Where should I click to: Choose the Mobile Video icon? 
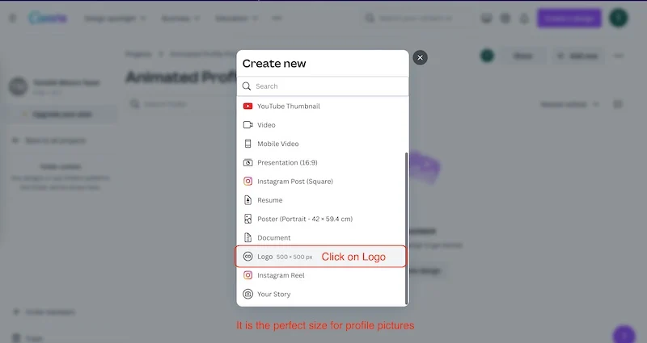248,144
